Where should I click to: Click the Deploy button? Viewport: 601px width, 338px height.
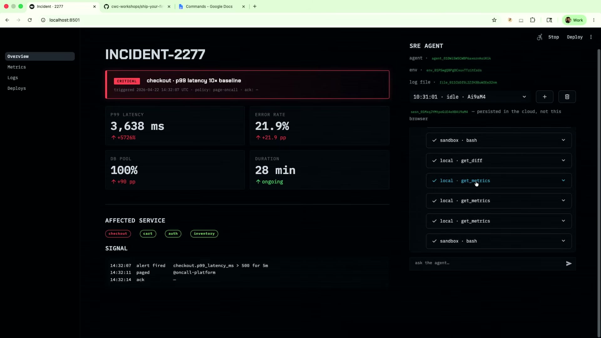click(575, 37)
